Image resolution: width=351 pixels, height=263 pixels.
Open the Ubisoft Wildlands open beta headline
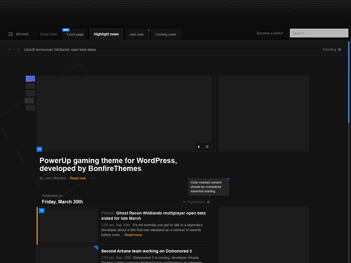point(60,50)
